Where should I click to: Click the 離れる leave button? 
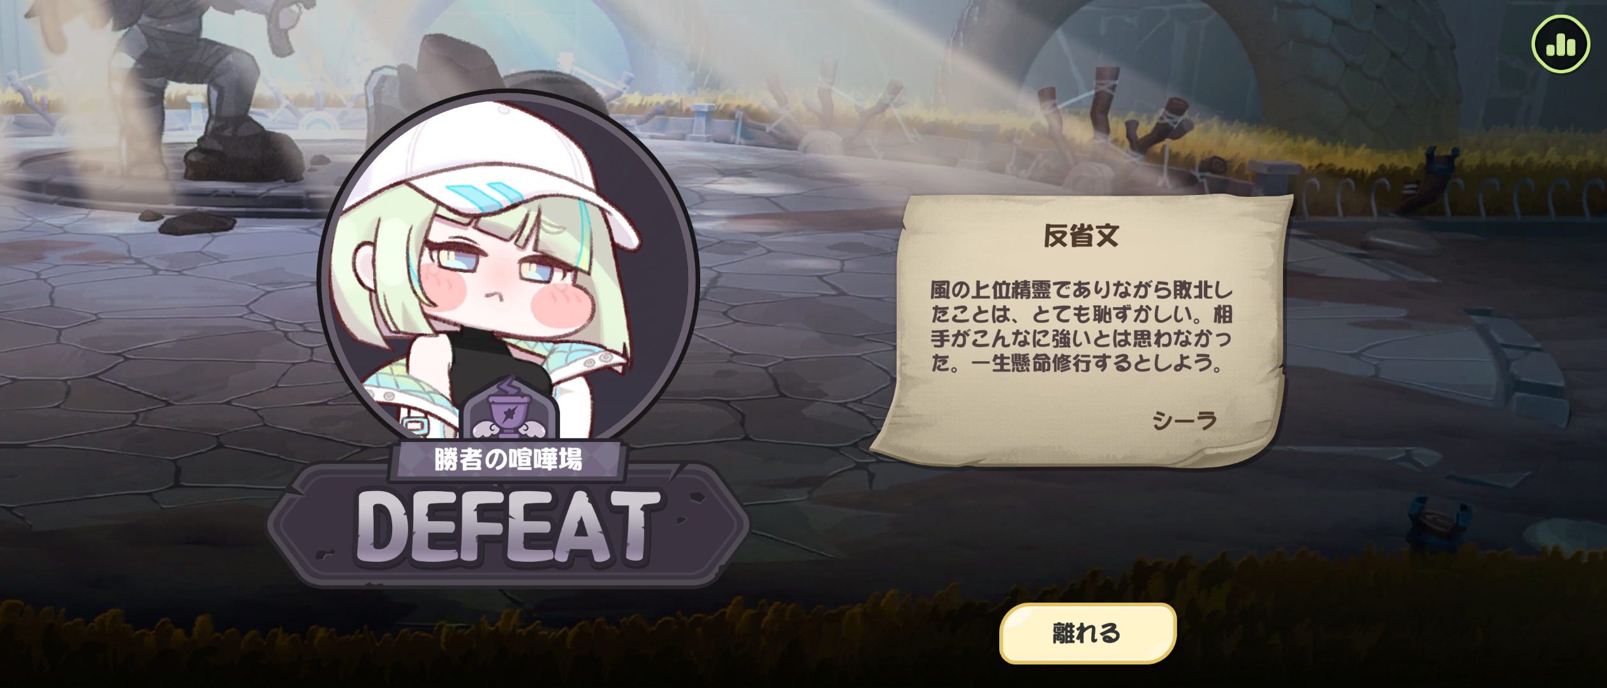click(1087, 633)
